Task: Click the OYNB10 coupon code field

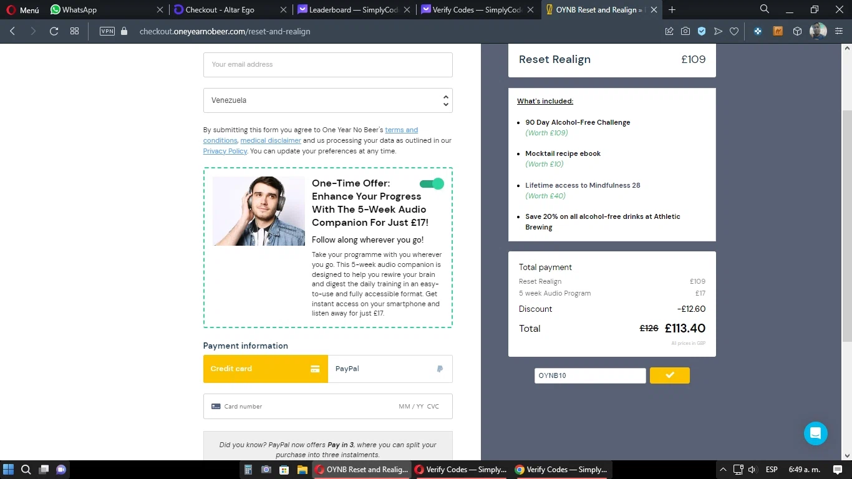Action: pyautogui.click(x=590, y=375)
